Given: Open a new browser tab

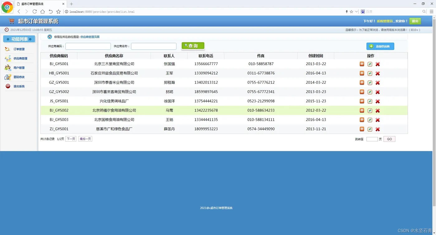Looking at the screenshot, I should [71, 4].
